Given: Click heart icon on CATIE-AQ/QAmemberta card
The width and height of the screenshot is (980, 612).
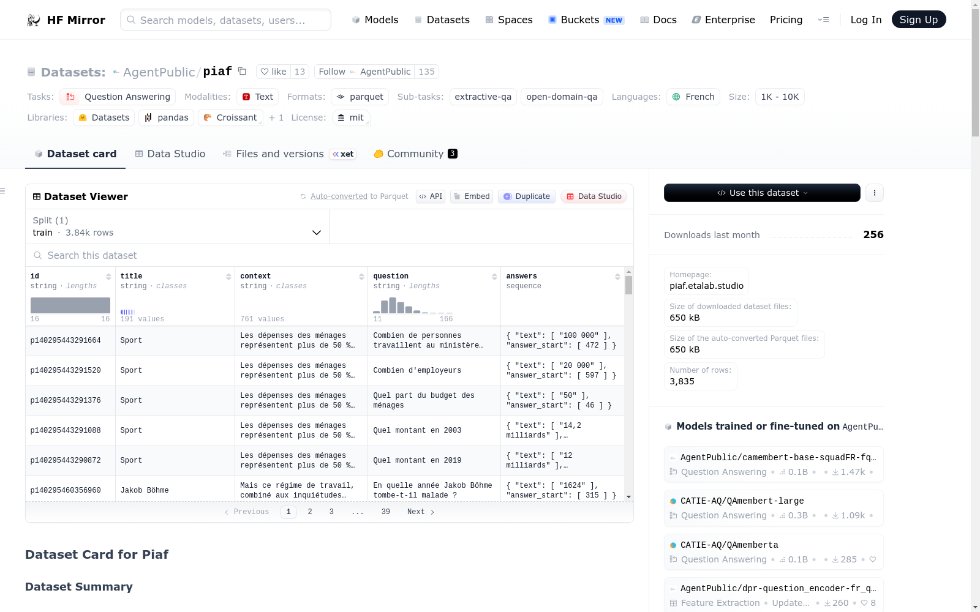Looking at the screenshot, I should [x=873, y=559].
